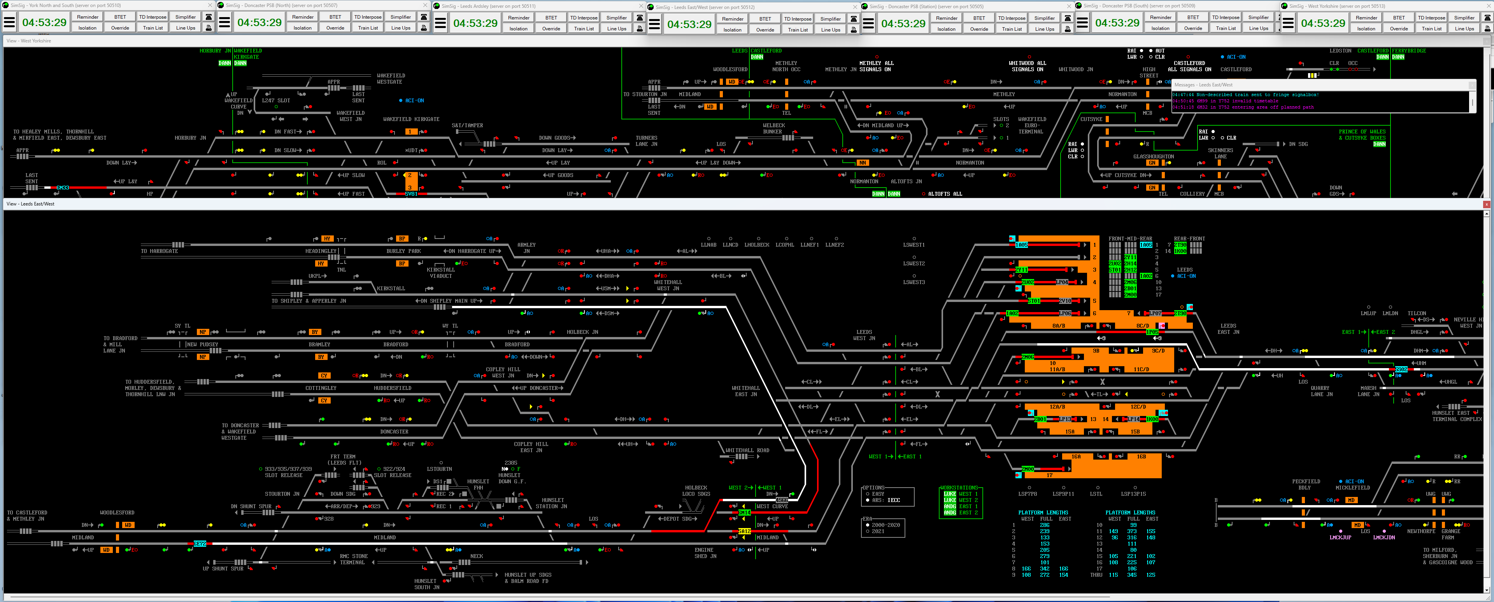The height and width of the screenshot is (602, 1494).
Task: Click the View - Leeds East/West vertical scrollbar
Action: point(1487,401)
